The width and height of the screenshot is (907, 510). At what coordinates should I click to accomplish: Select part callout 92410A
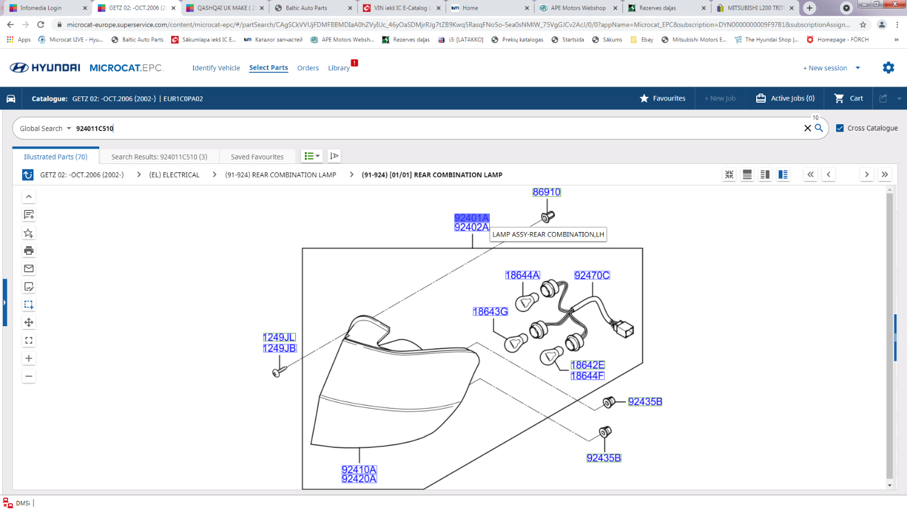click(359, 470)
